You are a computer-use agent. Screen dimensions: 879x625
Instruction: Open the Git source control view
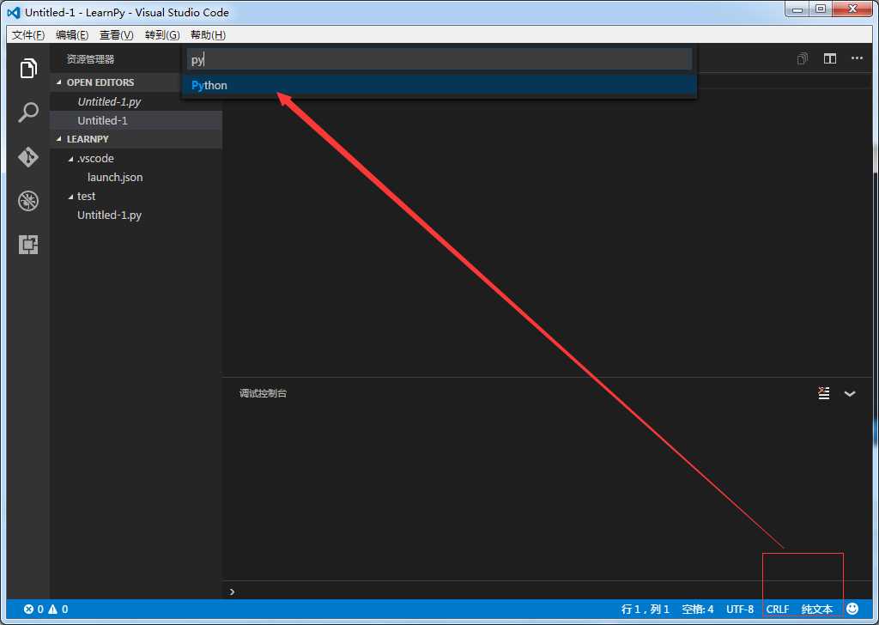pyautogui.click(x=28, y=157)
